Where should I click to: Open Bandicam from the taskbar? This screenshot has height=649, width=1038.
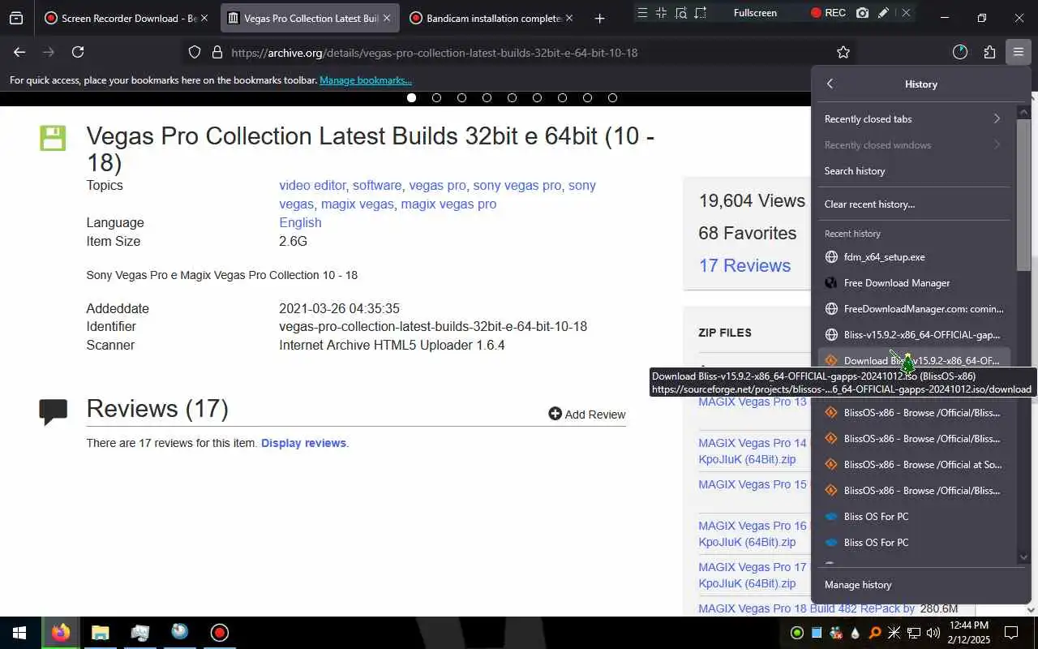(x=219, y=633)
